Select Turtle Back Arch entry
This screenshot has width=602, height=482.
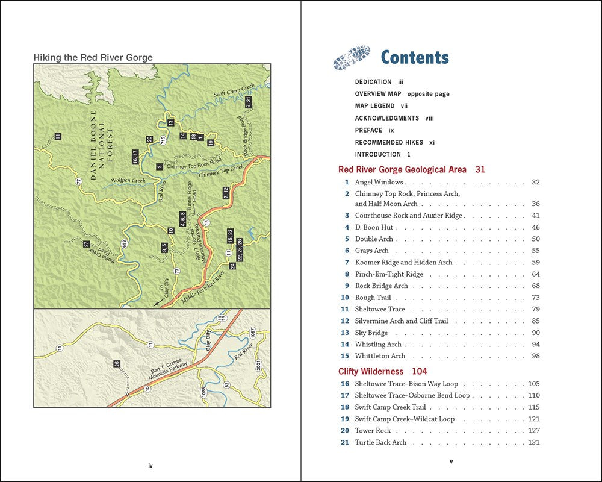click(x=440, y=442)
